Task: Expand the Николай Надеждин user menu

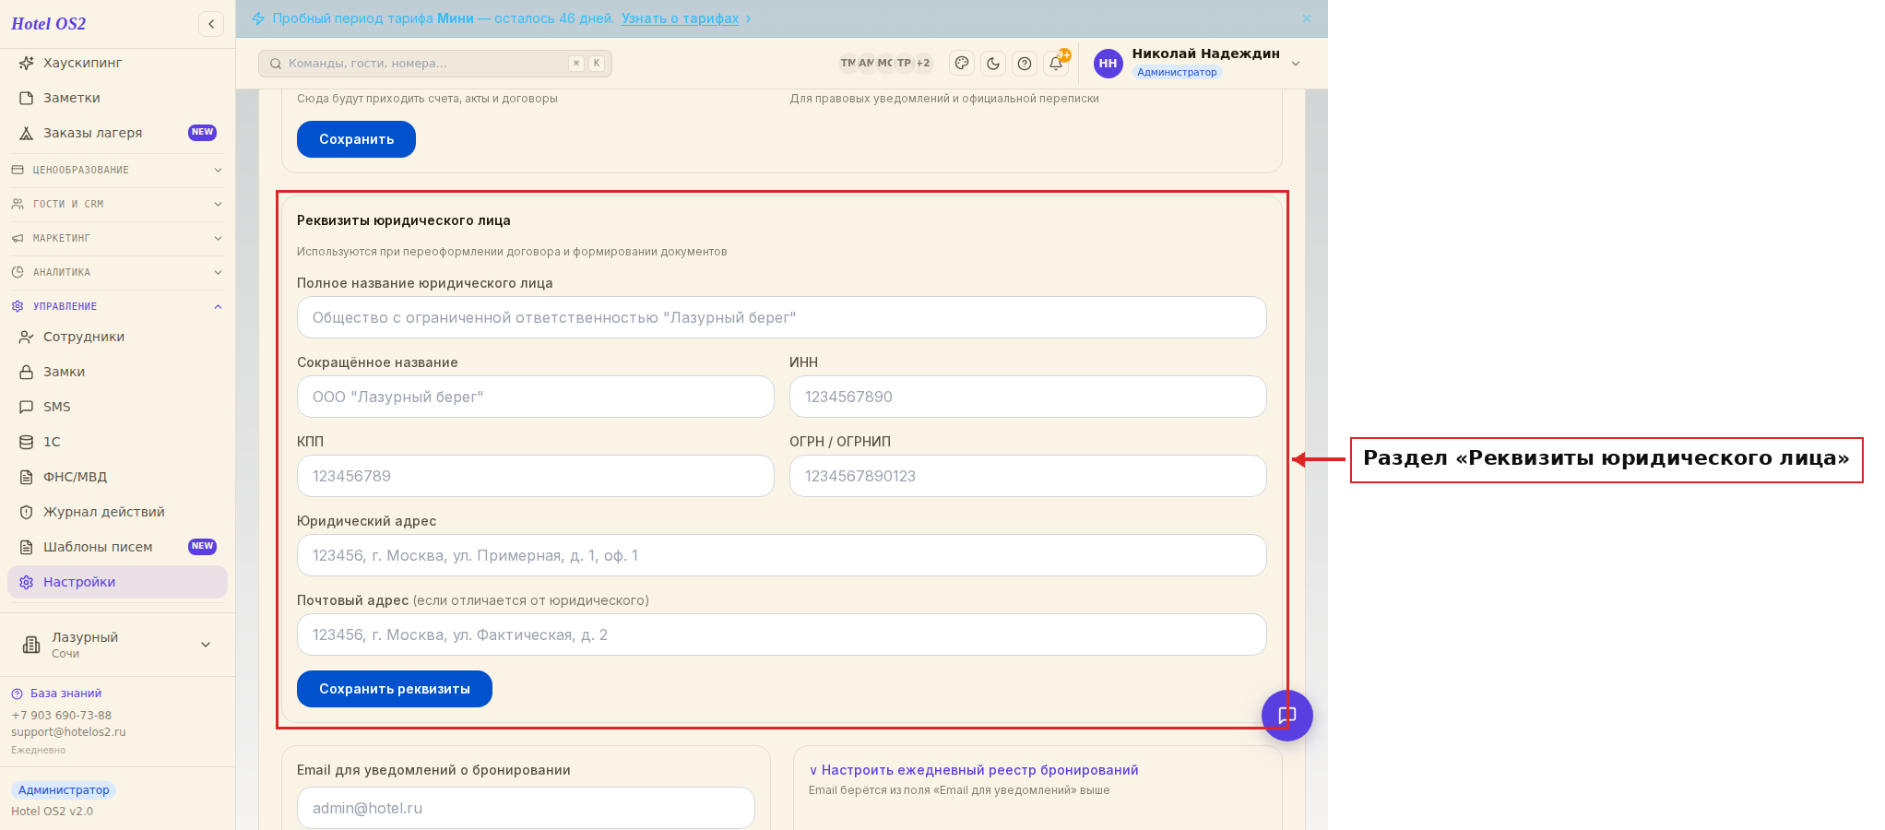Action: pos(1296,63)
